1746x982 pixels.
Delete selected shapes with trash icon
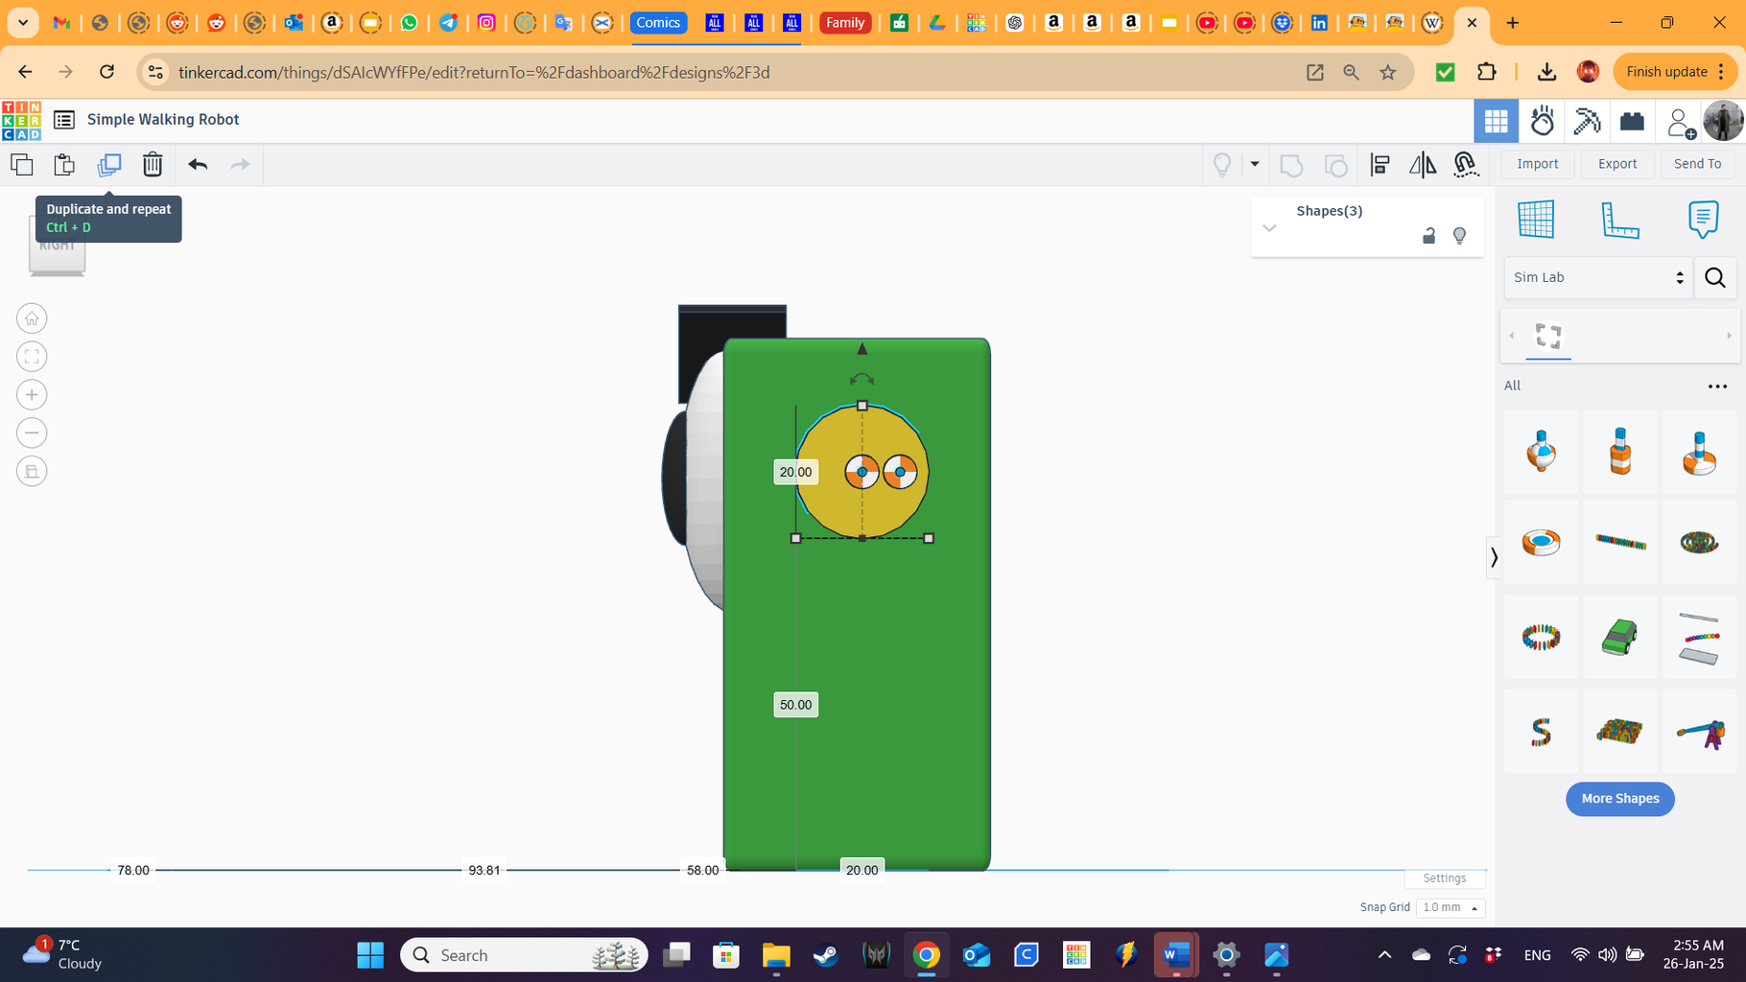[x=153, y=164]
